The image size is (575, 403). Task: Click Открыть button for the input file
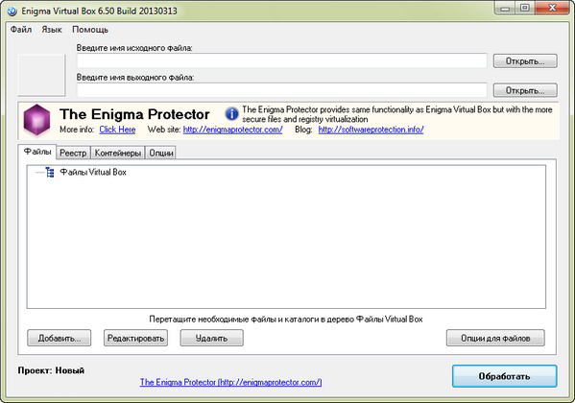click(525, 60)
